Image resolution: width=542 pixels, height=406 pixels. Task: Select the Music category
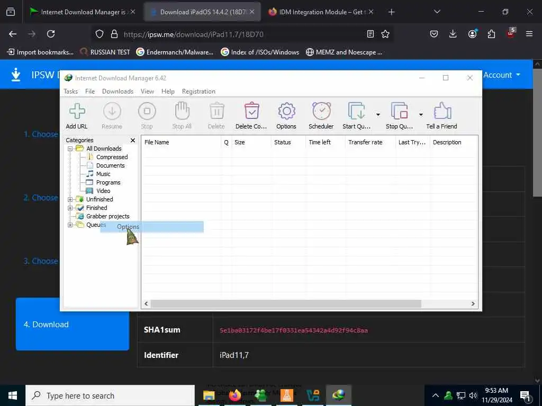tap(103, 174)
